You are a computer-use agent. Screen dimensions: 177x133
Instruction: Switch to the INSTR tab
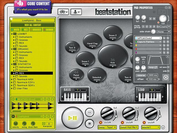click(x=16, y=30)
